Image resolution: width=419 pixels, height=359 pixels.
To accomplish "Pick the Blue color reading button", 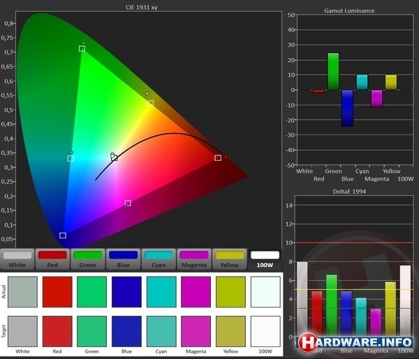I will tap(123, 259).
